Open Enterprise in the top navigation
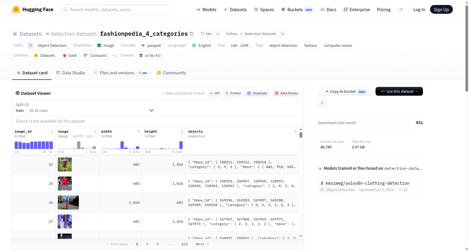Viewport: 469px width, 252px height. pos(357,9)
